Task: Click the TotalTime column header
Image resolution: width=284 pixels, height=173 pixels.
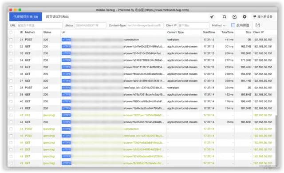Action: (x=228, y=32)
